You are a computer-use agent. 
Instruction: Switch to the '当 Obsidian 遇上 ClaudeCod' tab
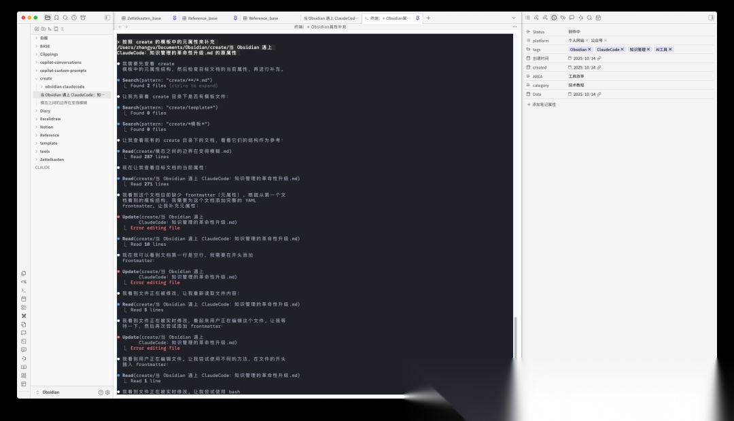pyautogui.click(x=330, y=18)
